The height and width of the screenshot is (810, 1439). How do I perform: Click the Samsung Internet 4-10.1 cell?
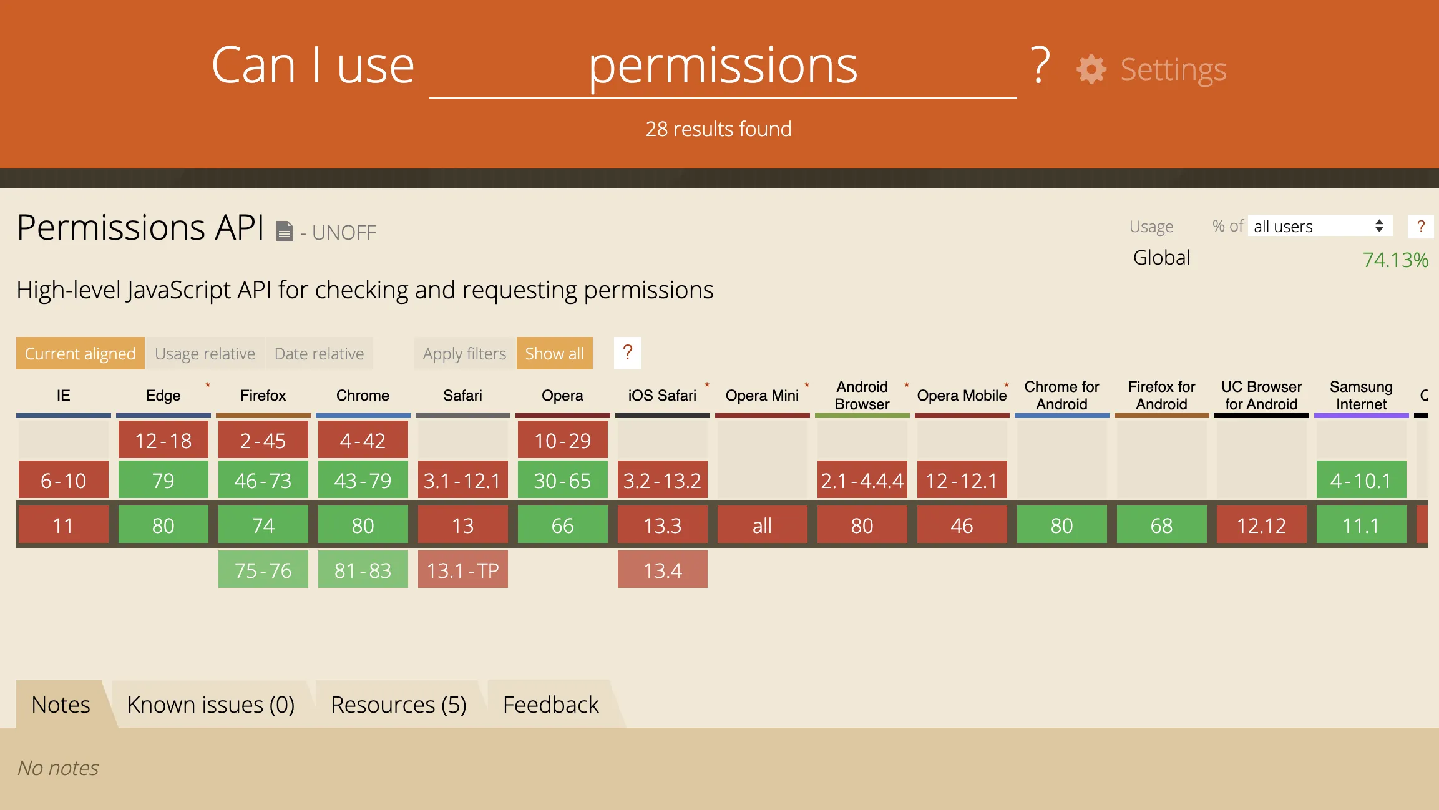[x=1362, y=480]
